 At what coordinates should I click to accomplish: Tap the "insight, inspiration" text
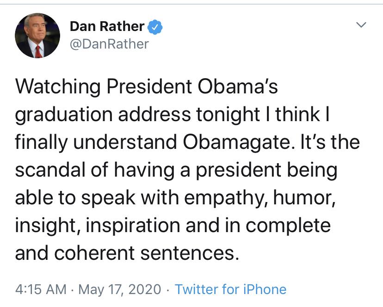93,226
